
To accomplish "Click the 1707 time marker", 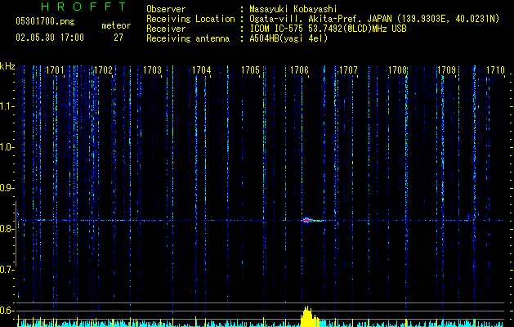I will click(x=348, y=70).
